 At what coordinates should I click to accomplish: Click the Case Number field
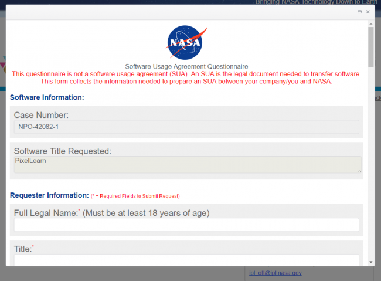coord(186,127)
